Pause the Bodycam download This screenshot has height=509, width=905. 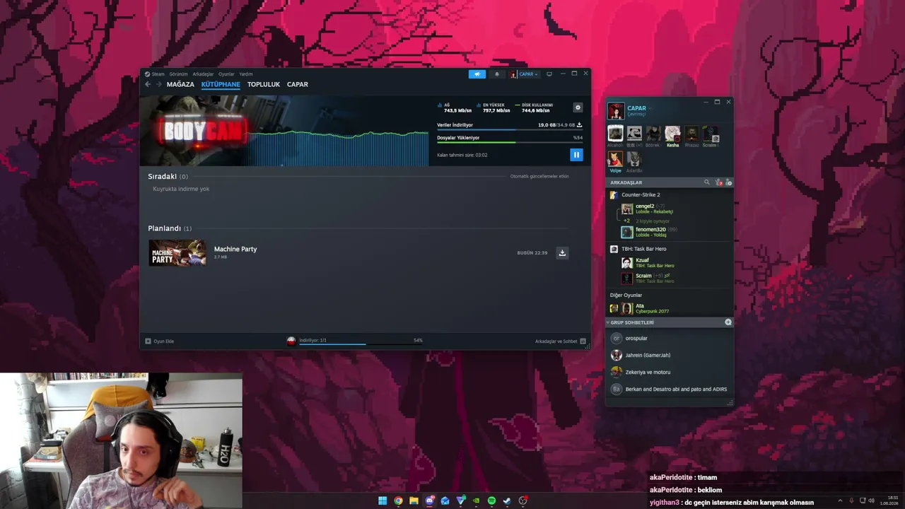point(576,155)
